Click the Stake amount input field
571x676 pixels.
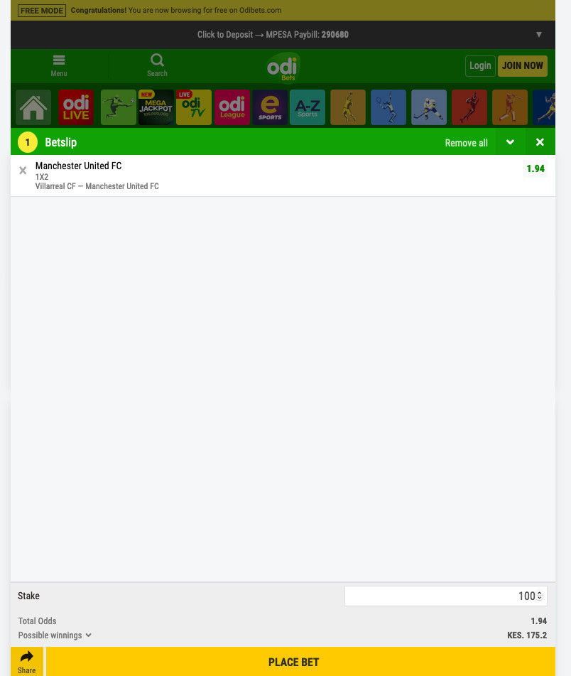click(x=446, y=596)
